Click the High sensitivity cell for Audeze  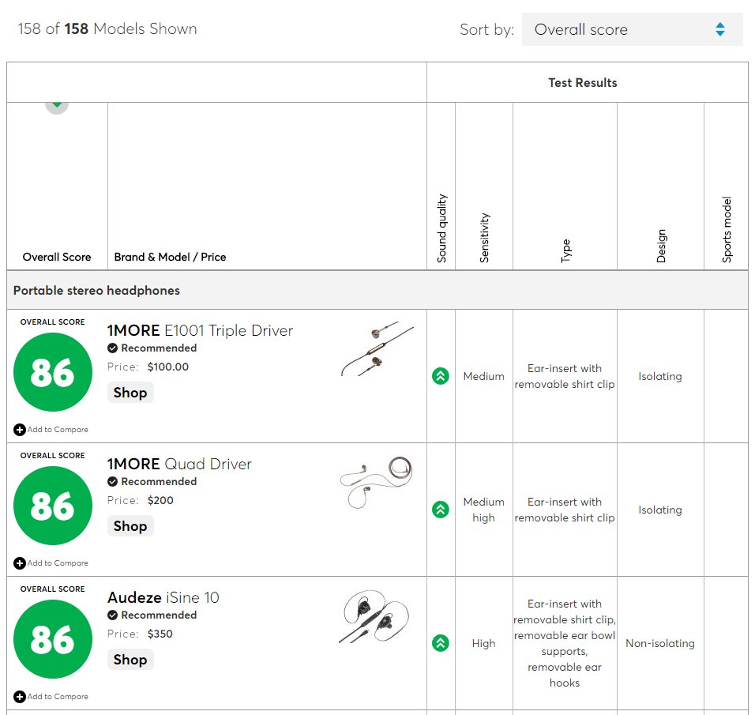tap(483, 643)
